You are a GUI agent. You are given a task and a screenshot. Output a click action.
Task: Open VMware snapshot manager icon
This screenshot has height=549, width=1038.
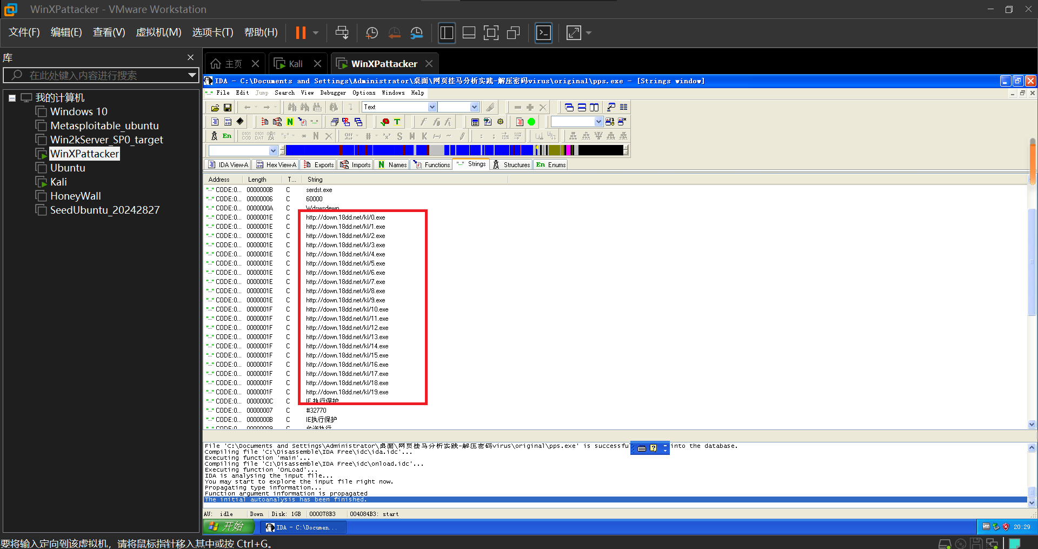pos(416,33)
